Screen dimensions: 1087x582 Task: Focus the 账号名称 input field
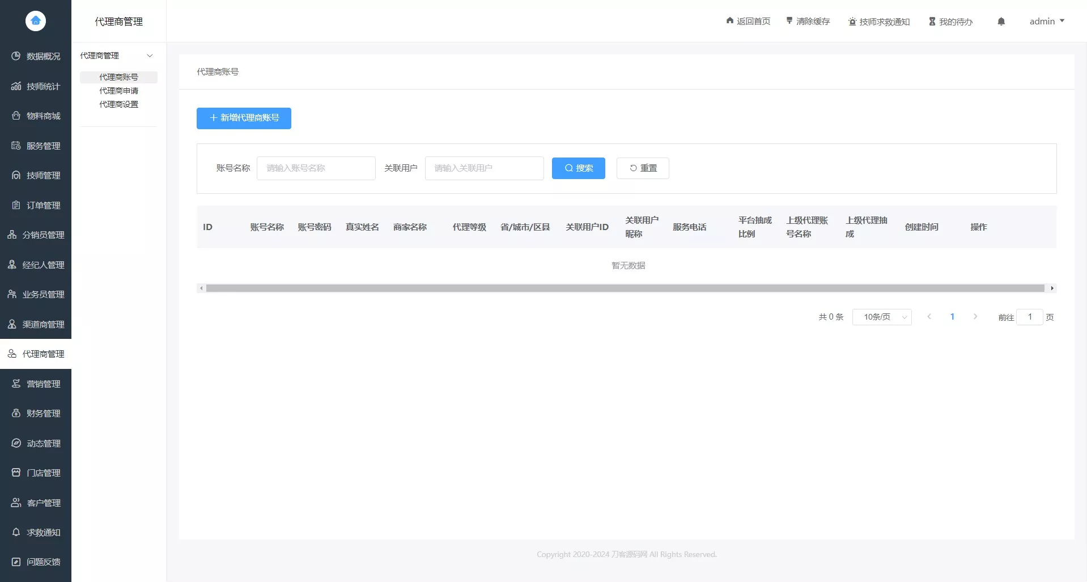(316, 168)
